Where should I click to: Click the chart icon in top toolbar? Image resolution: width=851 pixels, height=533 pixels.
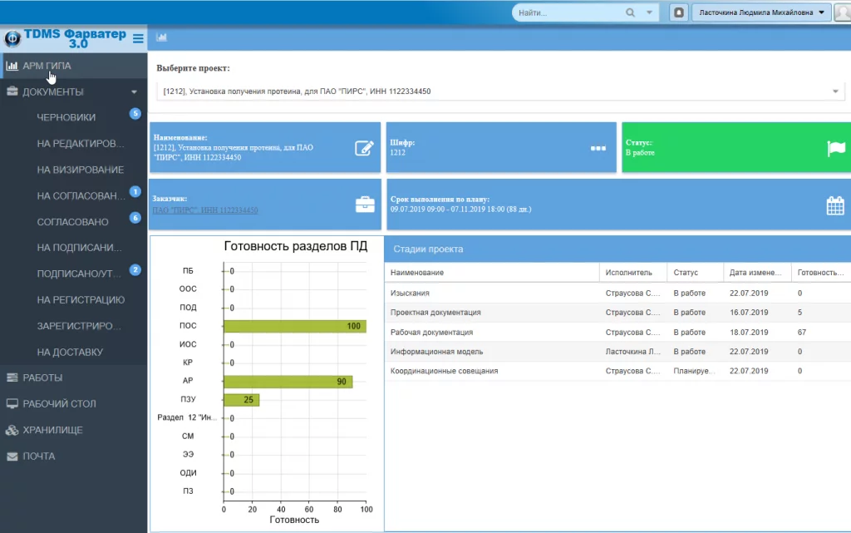(161, 37)
